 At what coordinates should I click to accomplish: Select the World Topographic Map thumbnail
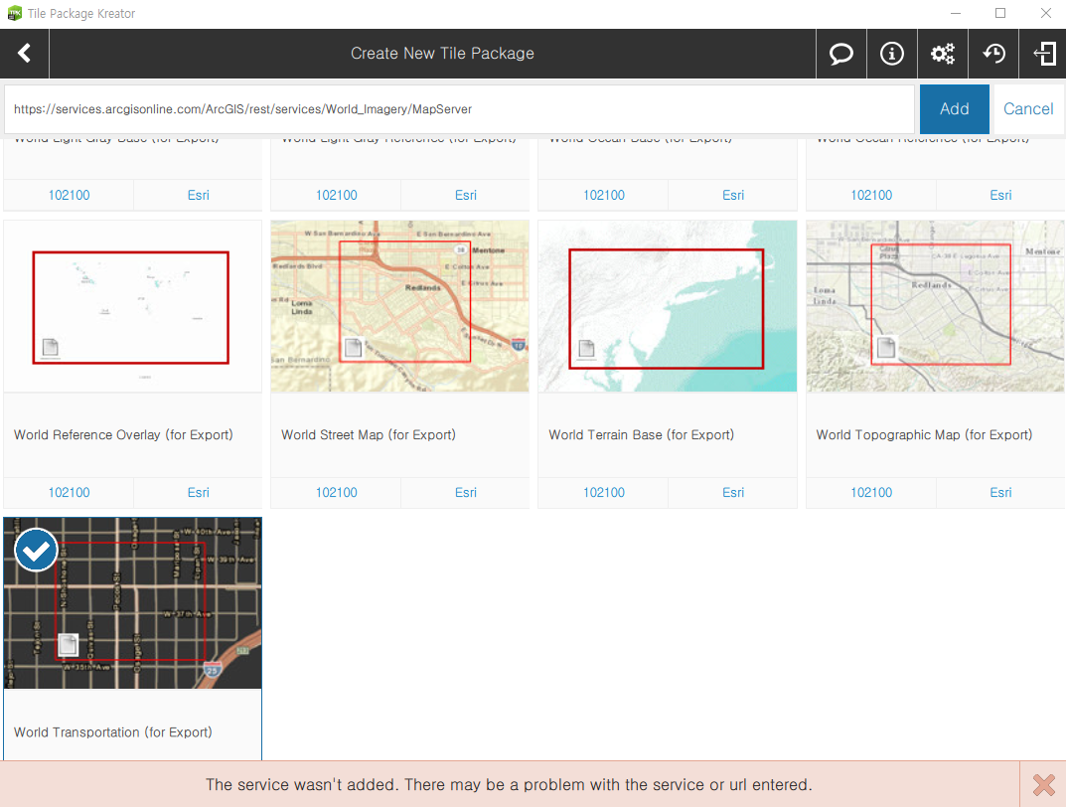935,306
